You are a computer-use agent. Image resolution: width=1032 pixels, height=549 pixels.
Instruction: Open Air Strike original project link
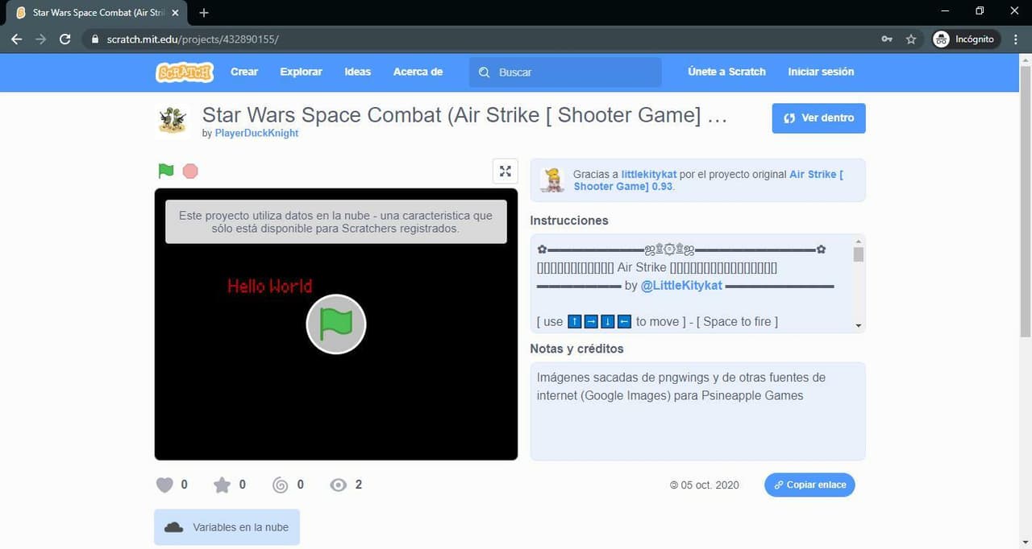coord(708,180)
